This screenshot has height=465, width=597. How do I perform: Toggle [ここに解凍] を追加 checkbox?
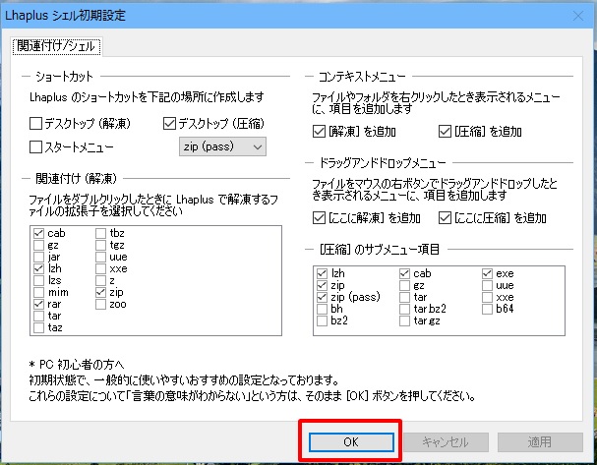[x=319, y=217]
